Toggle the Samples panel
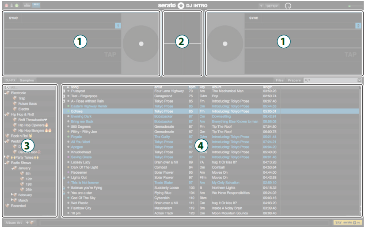 click(x=27, y=80)
